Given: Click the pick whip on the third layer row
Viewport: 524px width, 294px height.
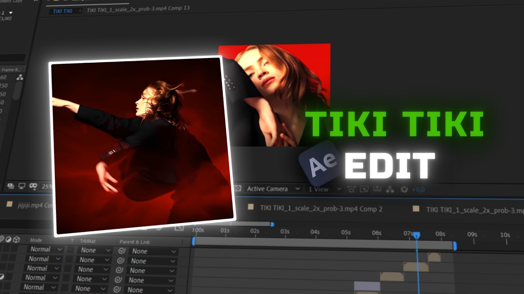Looking at the screenshot, I should pos(120,270).
